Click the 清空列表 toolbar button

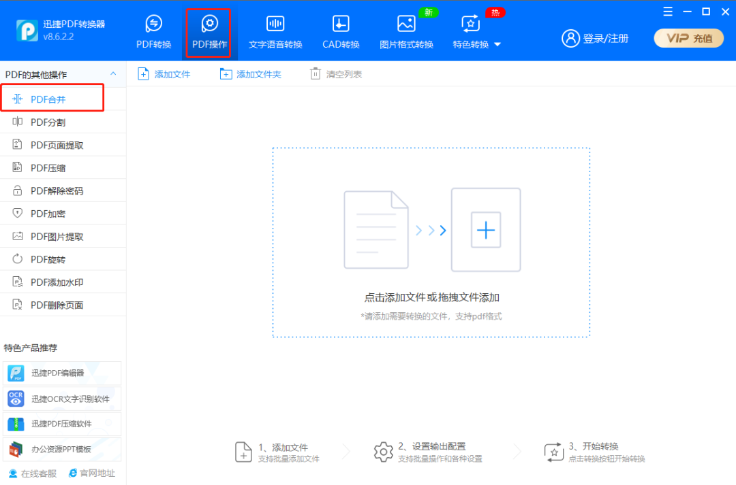click(x=335, y=74)
